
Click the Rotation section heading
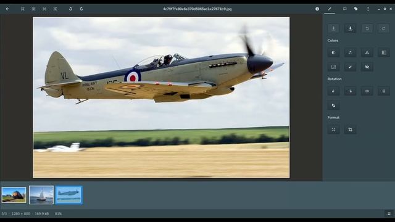click(x=335, y=79)
